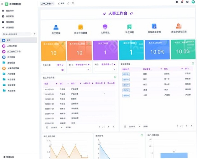Open the notifications bell at top right
The height and width of the screenshot is (159, 197).
(182, 2)
